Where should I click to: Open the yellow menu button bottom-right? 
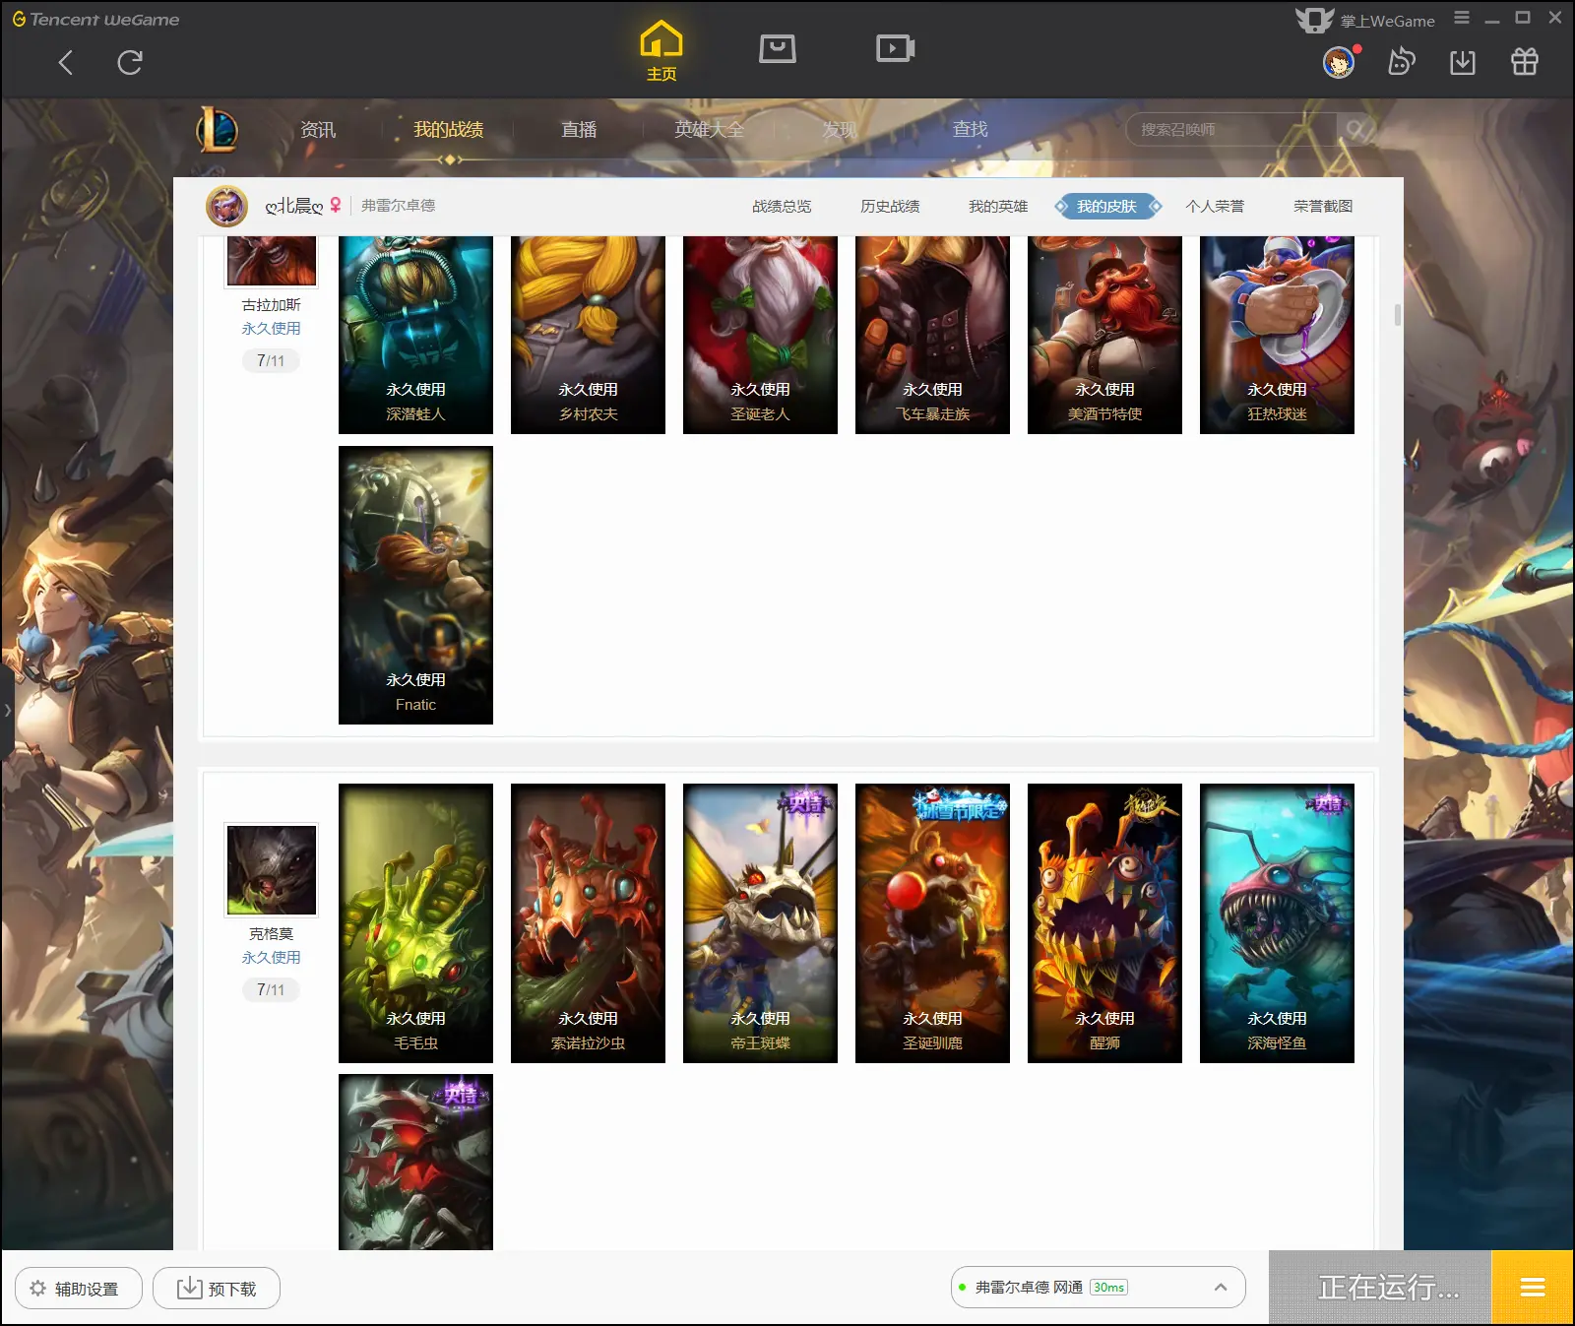(1532, 1287)
